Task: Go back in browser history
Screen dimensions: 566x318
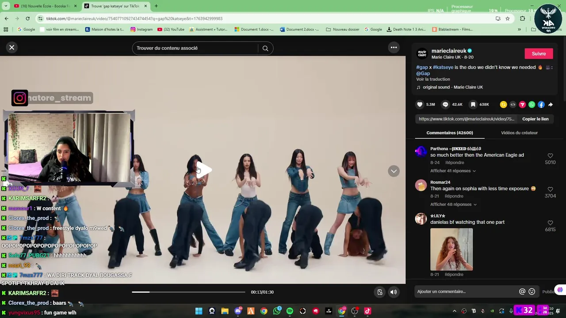Action: (x=6, y=19)
